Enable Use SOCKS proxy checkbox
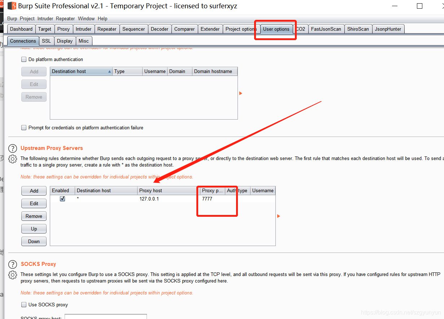 point(24,305)
